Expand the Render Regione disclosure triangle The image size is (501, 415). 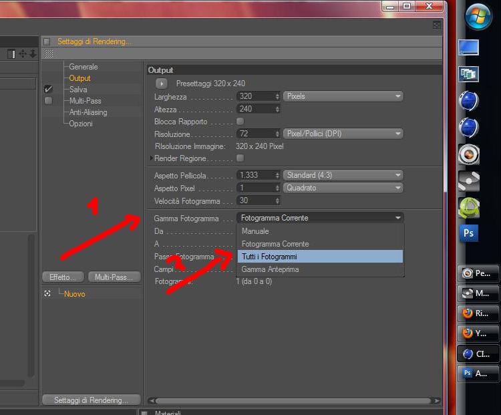[x=151, y=158]
